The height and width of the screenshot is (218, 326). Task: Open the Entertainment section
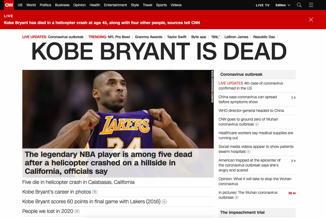(x=115, y=5)
